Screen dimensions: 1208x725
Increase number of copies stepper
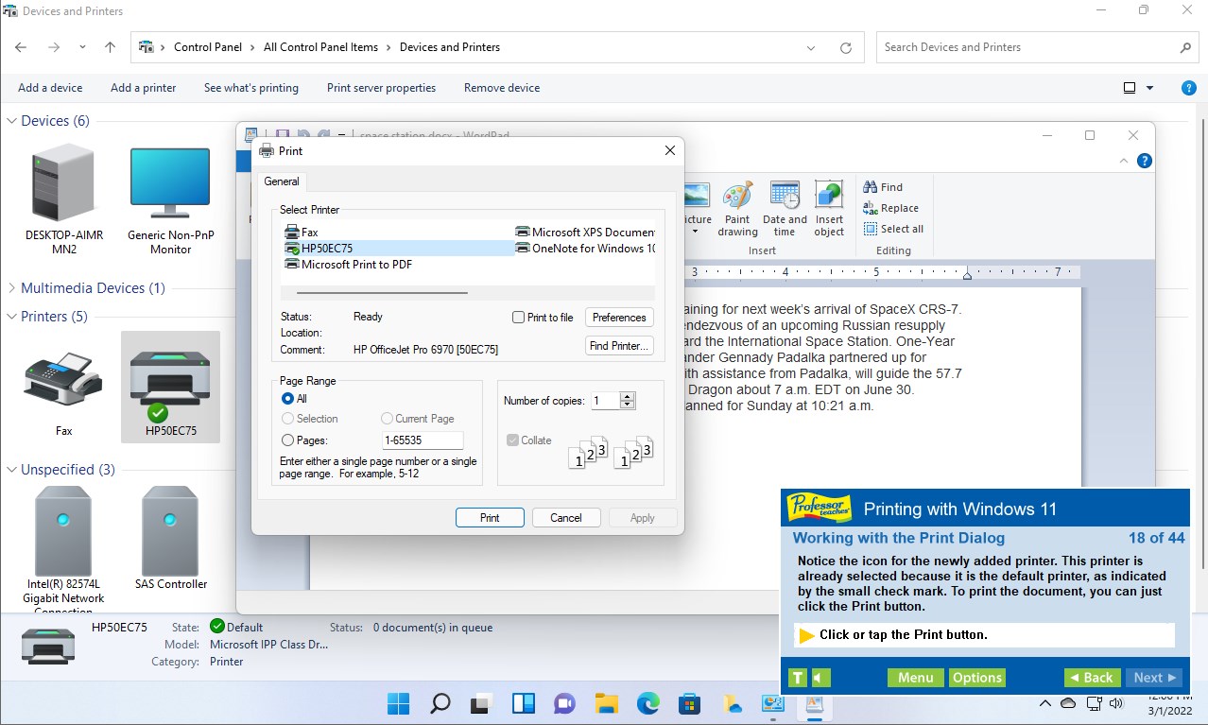click(628, 396)
